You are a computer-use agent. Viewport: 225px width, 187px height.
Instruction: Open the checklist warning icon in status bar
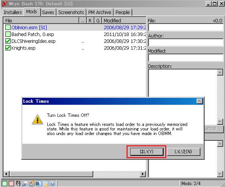pyautogui.click(x=45, y=184)
